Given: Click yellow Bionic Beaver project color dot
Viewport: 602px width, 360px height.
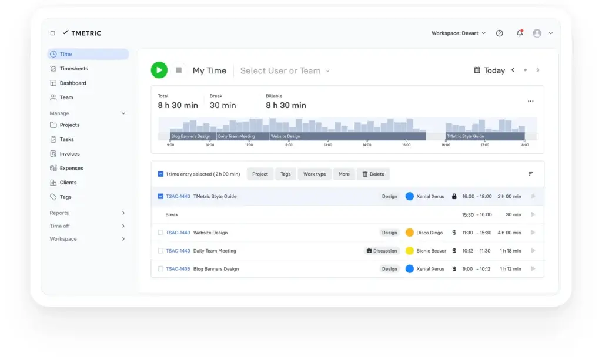Looking at the screenshot, I should tap(410, 251).
